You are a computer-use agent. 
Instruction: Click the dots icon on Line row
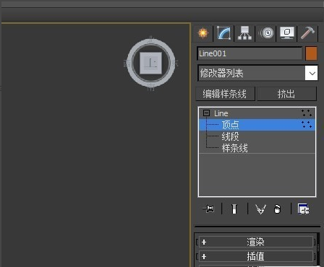307,113
